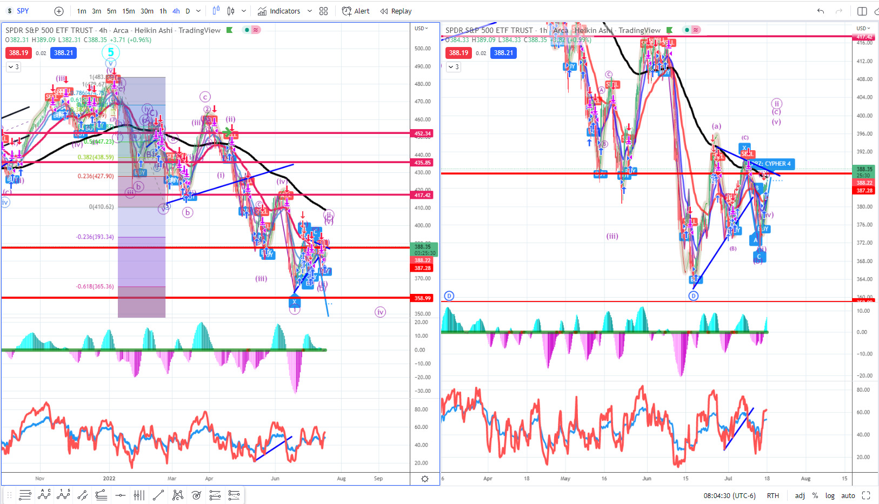This screenshot has height=504, width=879.
Task: Click the red 388.19 sell price button on 4h chart
Action: [x=18, y=53]
